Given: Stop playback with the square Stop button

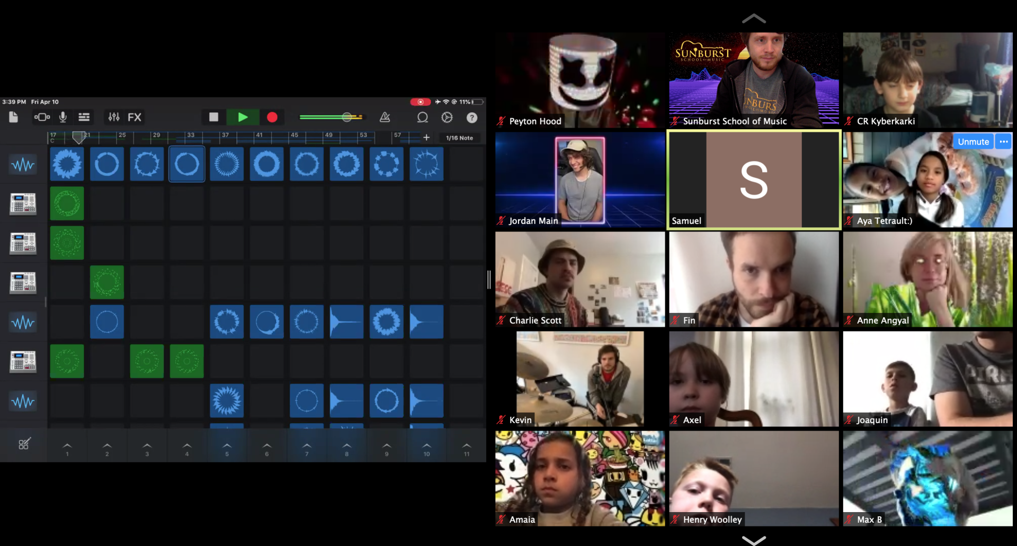Looking at the screenshot, I should coord(213,117).
